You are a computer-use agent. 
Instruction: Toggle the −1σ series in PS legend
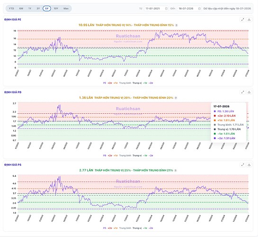[145, 228]
